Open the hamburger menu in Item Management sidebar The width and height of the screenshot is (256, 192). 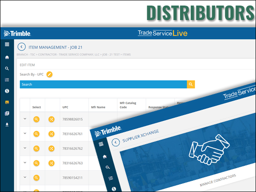click(x=7, y=44)
